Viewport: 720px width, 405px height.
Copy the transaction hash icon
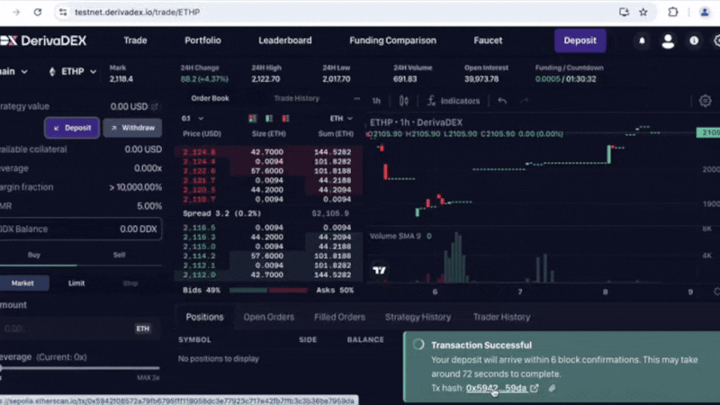click(x=552, y=388)
